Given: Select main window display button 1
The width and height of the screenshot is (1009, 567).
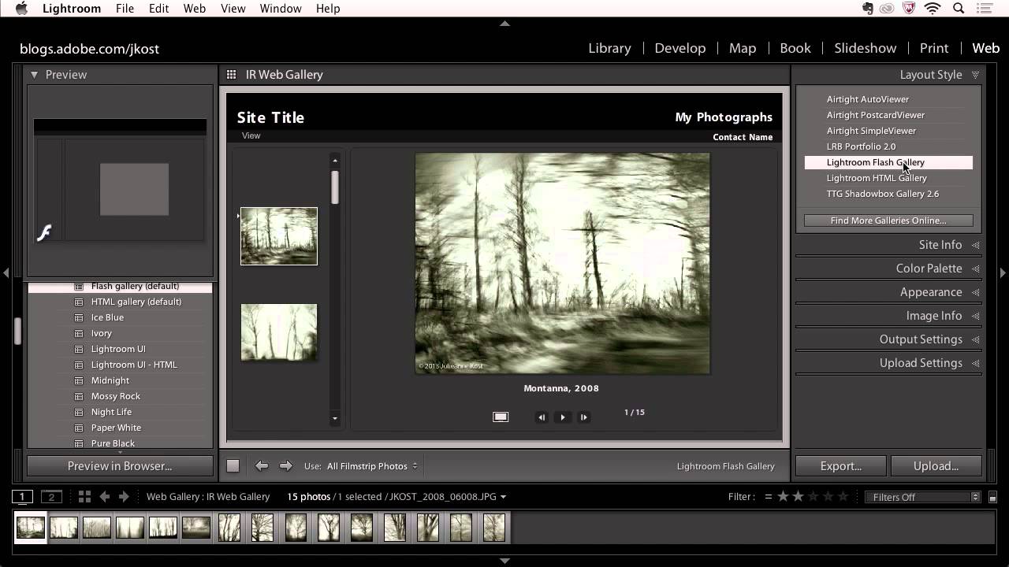Looking at the screenshot, I should point(22,497).
